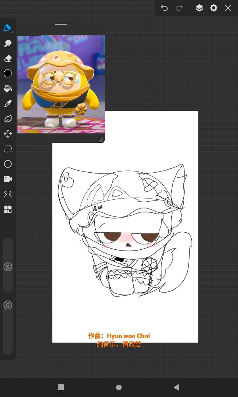Image resolution: width=238 pixels, height=397 pixels.
Task: Open the black color swatch
Action: tap(8, 73)
